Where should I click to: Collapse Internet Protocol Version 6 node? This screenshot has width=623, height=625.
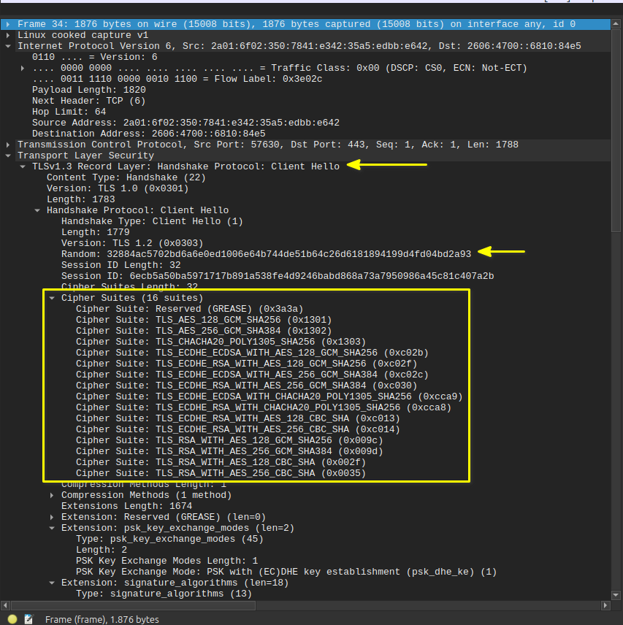pos(8,46)
